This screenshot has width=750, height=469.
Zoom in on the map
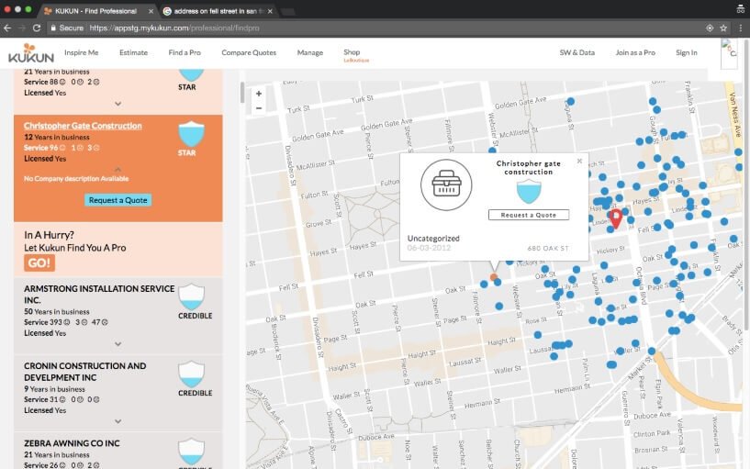click(x=258, y=94)
